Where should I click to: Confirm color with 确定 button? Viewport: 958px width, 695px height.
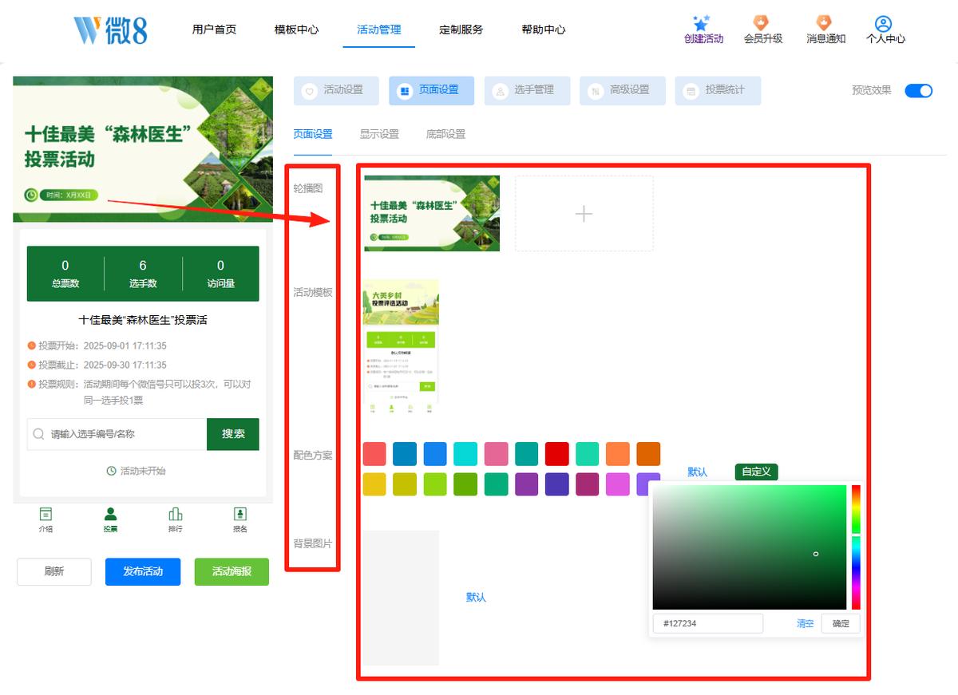coord(841,623)
